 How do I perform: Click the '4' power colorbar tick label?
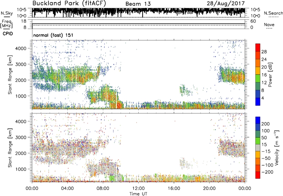click(262, 98)
